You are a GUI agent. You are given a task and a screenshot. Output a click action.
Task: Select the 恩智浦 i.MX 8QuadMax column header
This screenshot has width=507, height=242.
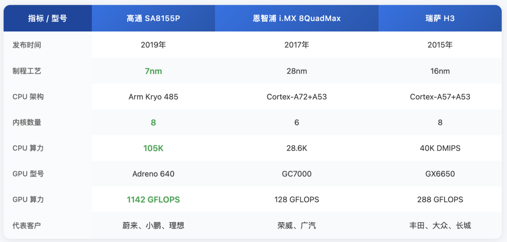tap(297, 18)
